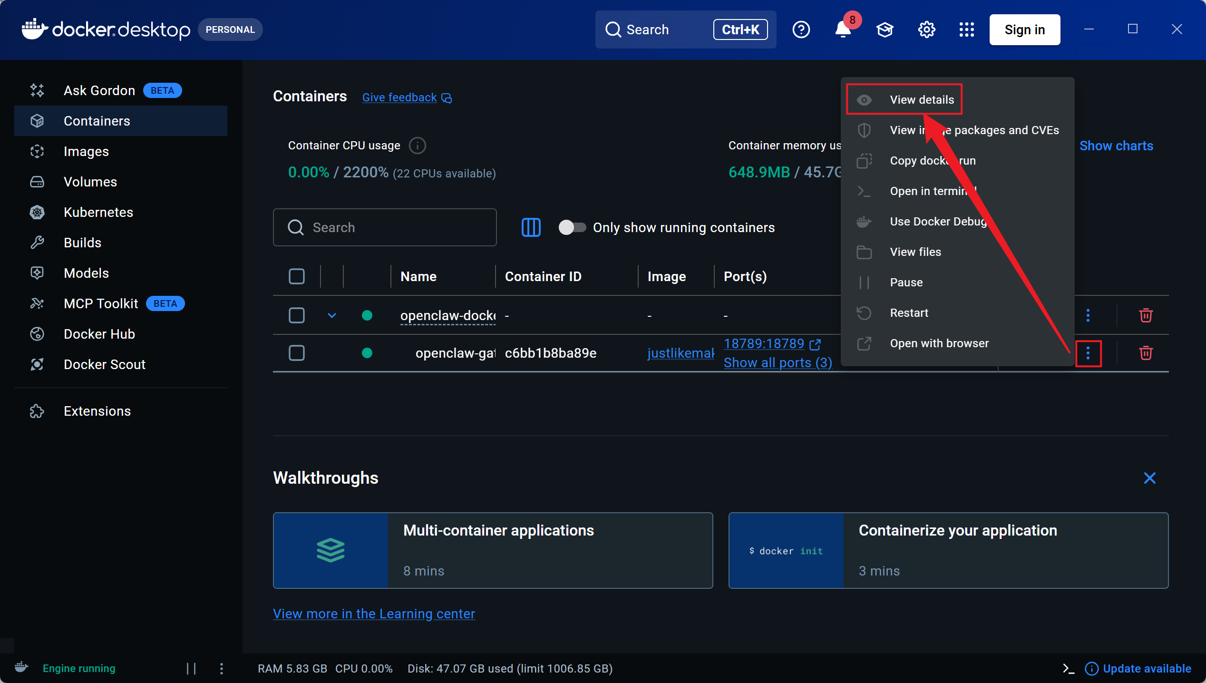Click the Show all ports (3) link
The width and height of the screenshot is (1206, 683).
(778, 362)
